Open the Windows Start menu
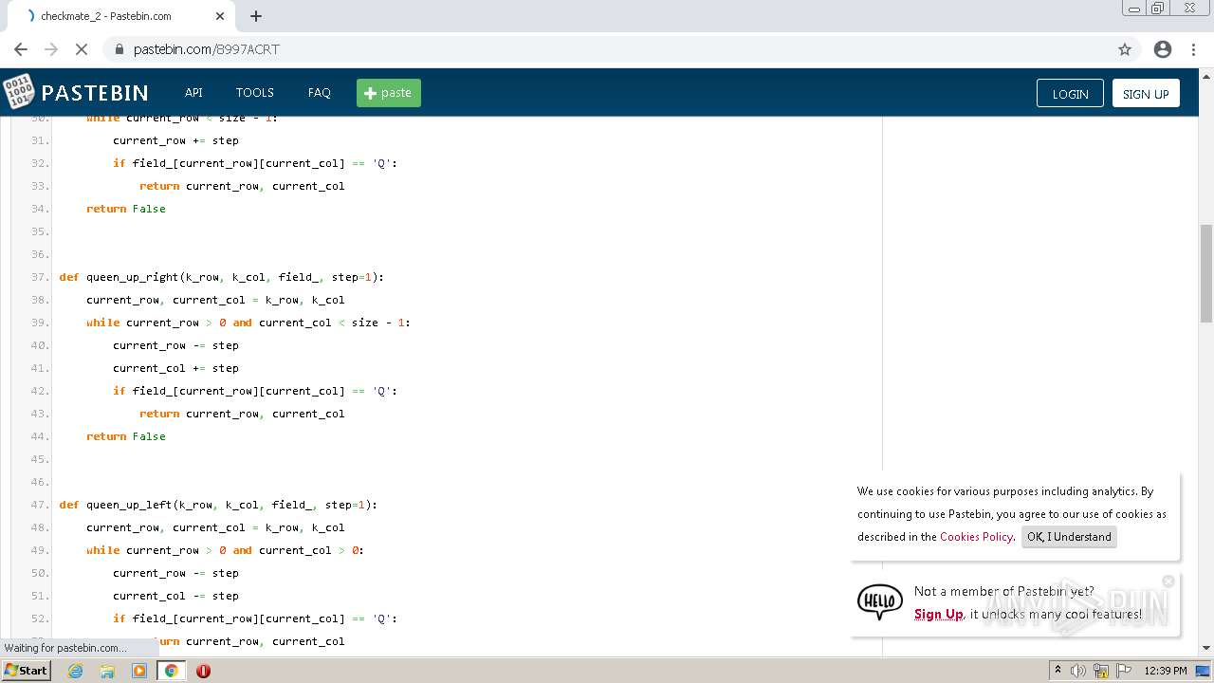Viewport: 1214px width, 683px height. tap(27, 671)
